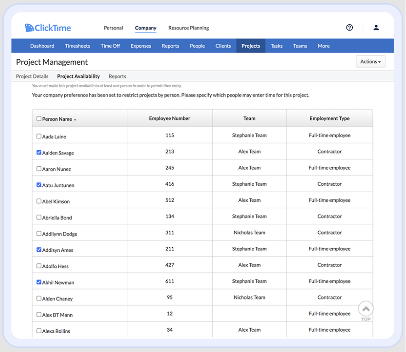Uncheck the Aatu Juntunen checkbox
The height and width of the screenshot is (352, 406).
point(39,185)
